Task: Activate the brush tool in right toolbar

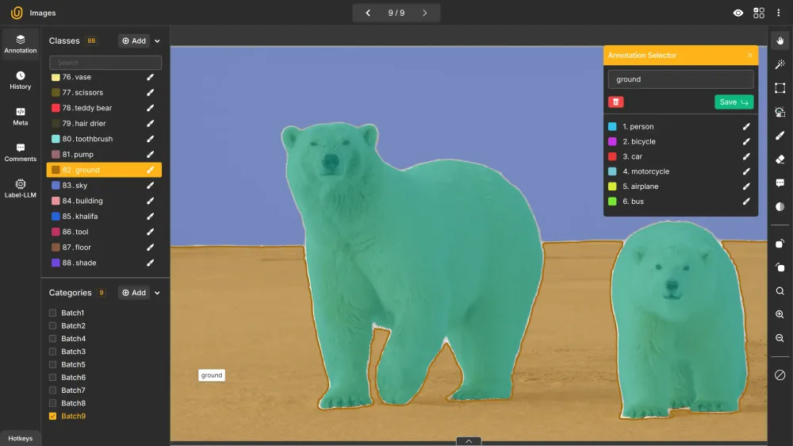Action: tap(780, 136)
